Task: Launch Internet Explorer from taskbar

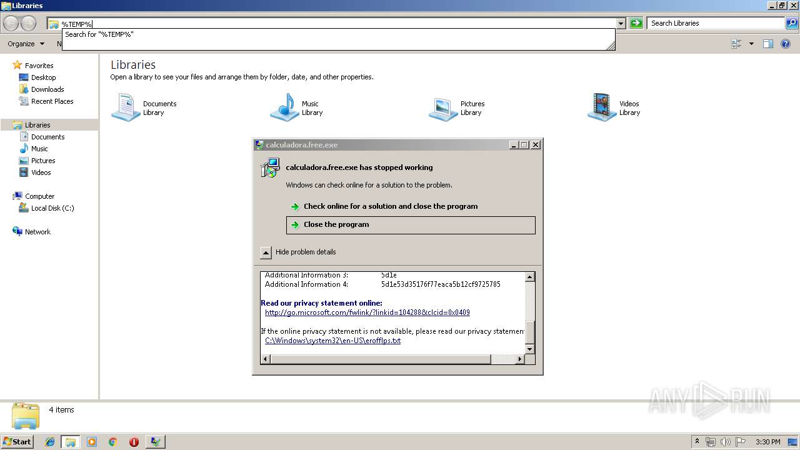Action: click(50, 442)
